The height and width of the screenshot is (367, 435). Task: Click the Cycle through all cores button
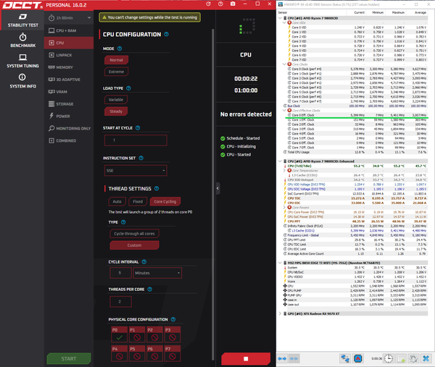coord(134,234)
